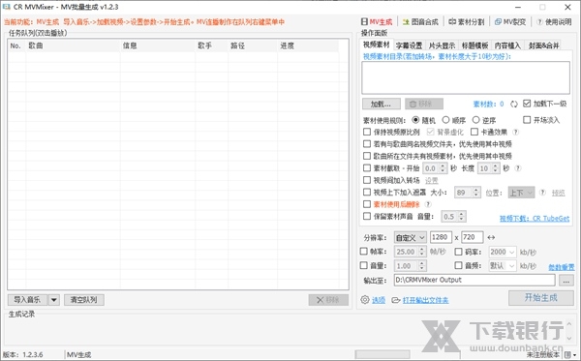Click the help icon next to 卡通效果
Screen dimensions: 581x361
pyautogui.click(x=515, y=132)
